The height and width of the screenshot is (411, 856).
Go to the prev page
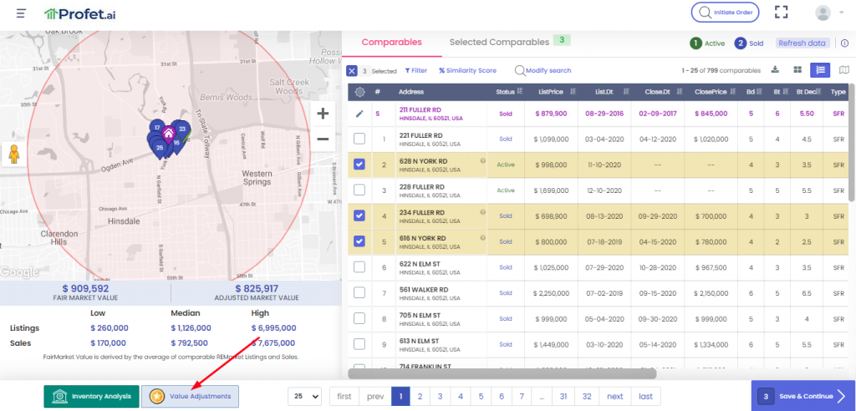375,396
